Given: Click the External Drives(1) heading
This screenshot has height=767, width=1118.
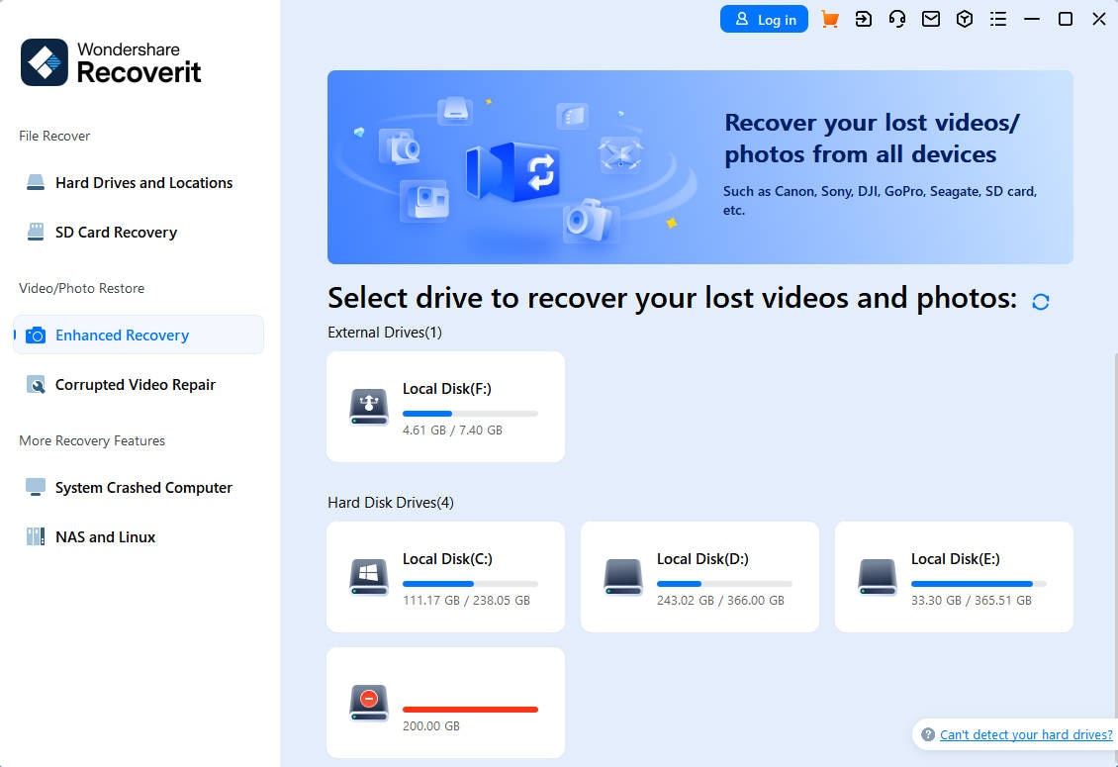Looking at the screenshot, I should point(384,333).
